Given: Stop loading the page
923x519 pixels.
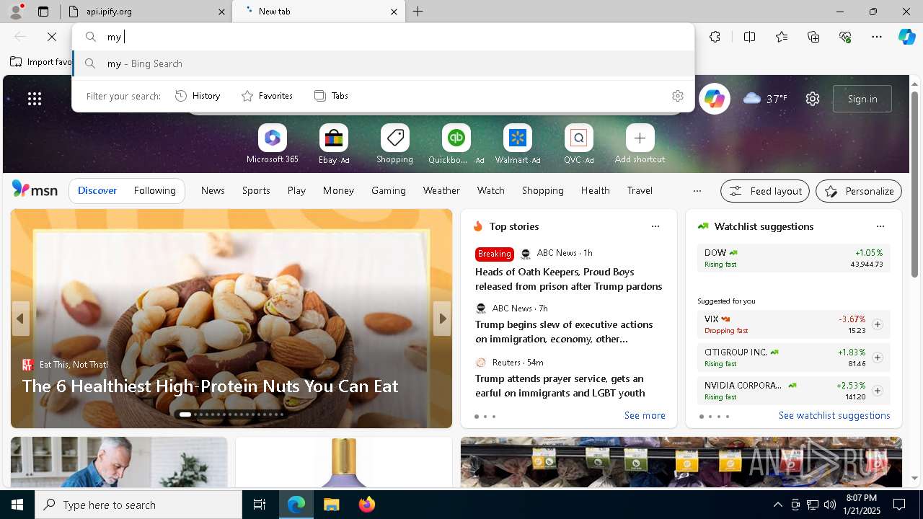Looking at the screenshot, I should [x=52, y=37].
